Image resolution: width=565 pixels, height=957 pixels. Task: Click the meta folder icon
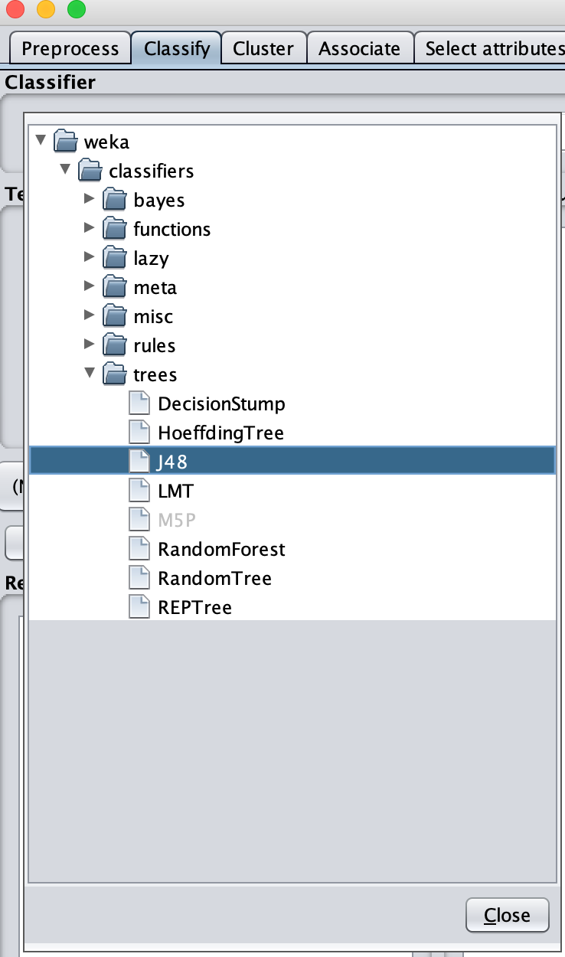pos(115,288)
